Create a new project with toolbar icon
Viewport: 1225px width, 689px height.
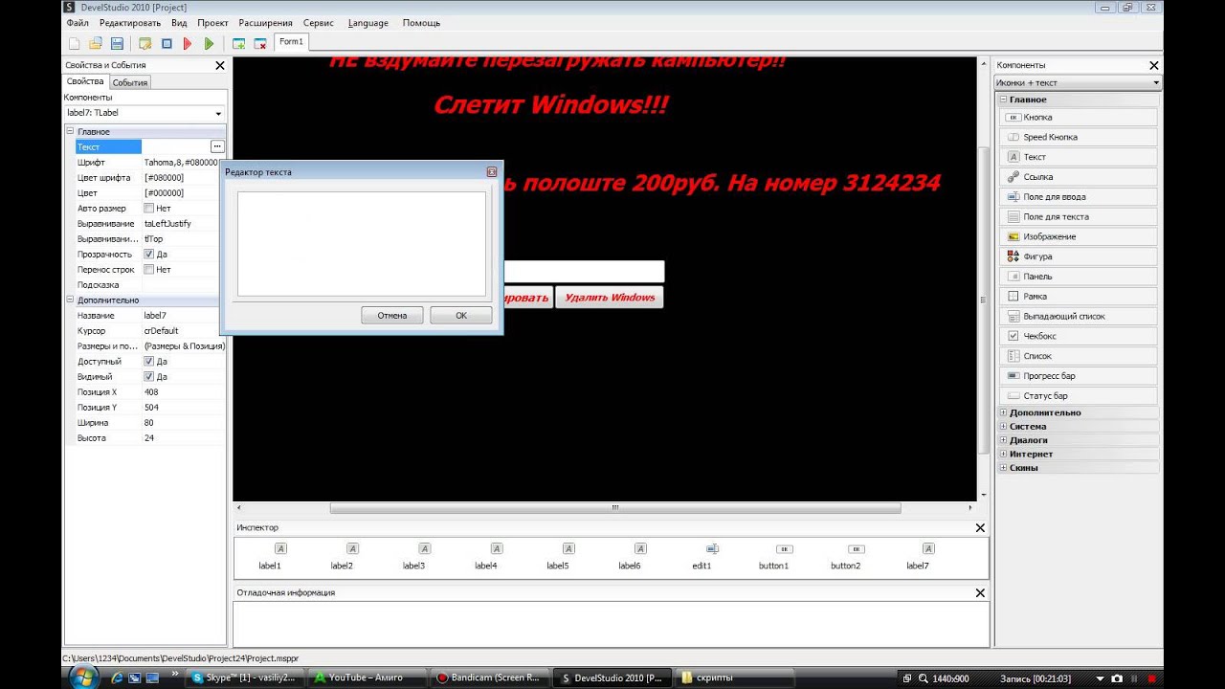point(75,43)
